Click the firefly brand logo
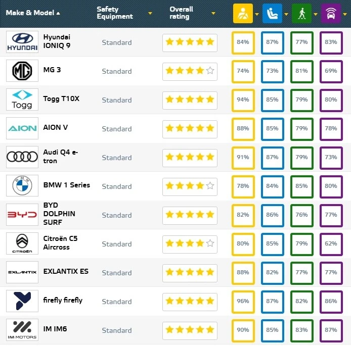The image size is (351, 346). pos(22,301)
